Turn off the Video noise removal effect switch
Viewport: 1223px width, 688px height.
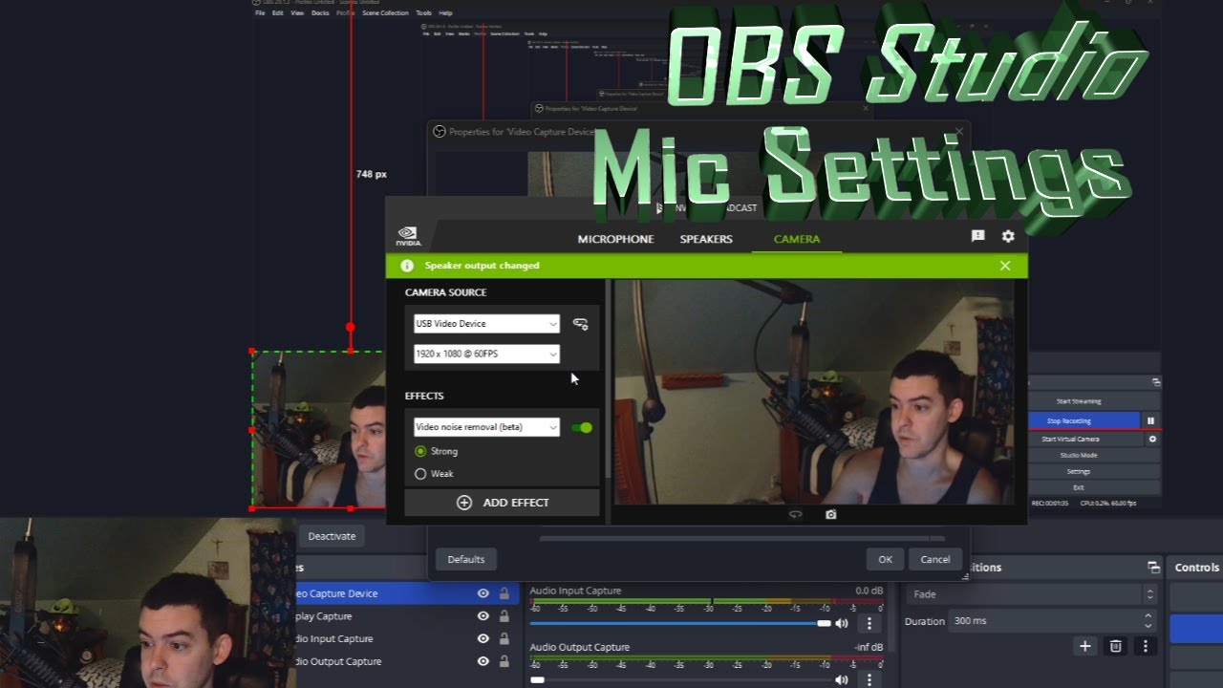click(582, 427)
